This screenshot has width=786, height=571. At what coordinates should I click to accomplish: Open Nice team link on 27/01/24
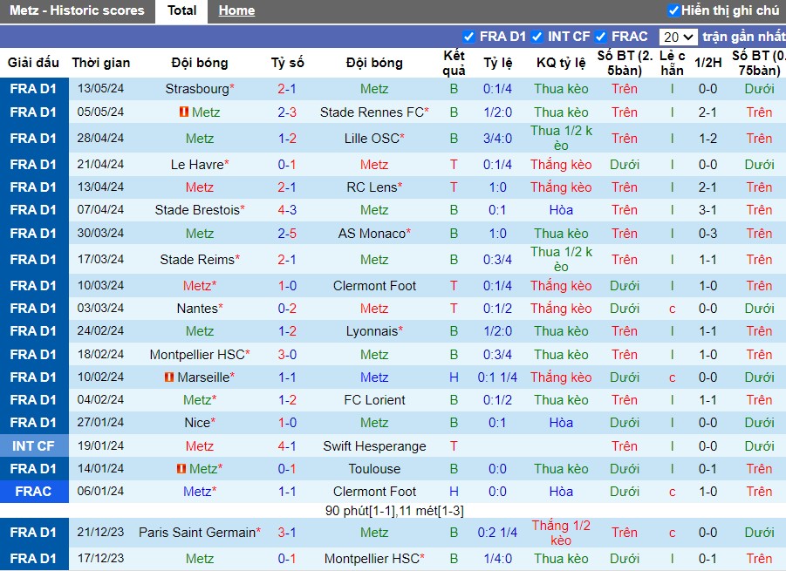197,423
